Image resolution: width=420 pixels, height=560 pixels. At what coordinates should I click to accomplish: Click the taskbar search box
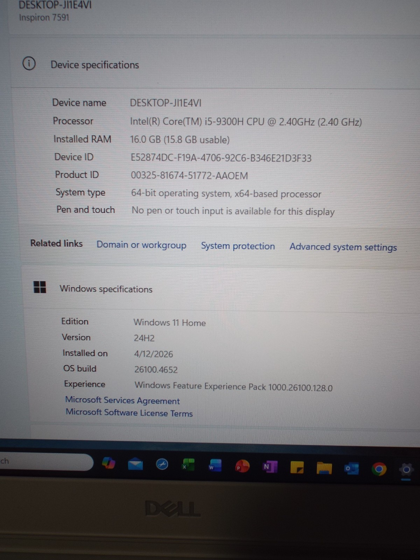pos(45,462)
